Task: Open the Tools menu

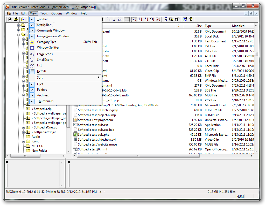Action: click(44, 13)
